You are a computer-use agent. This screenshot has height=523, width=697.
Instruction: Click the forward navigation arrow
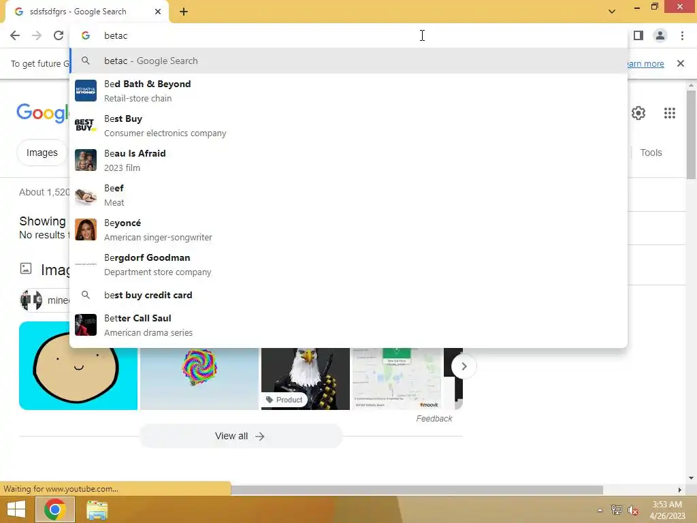point(37,35)
